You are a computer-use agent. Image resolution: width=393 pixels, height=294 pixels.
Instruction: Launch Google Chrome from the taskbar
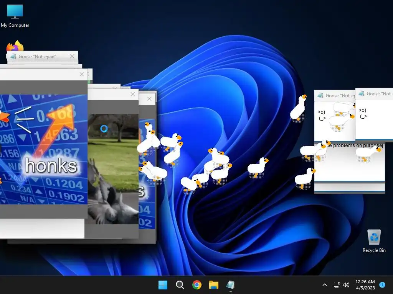point(197,285)
